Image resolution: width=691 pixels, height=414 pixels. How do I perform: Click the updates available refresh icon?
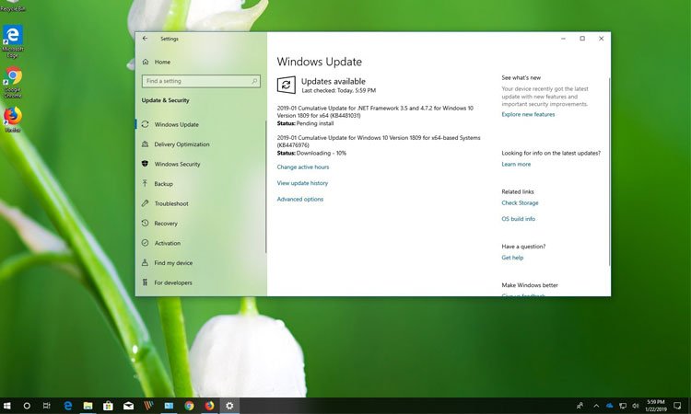(287, 86)
